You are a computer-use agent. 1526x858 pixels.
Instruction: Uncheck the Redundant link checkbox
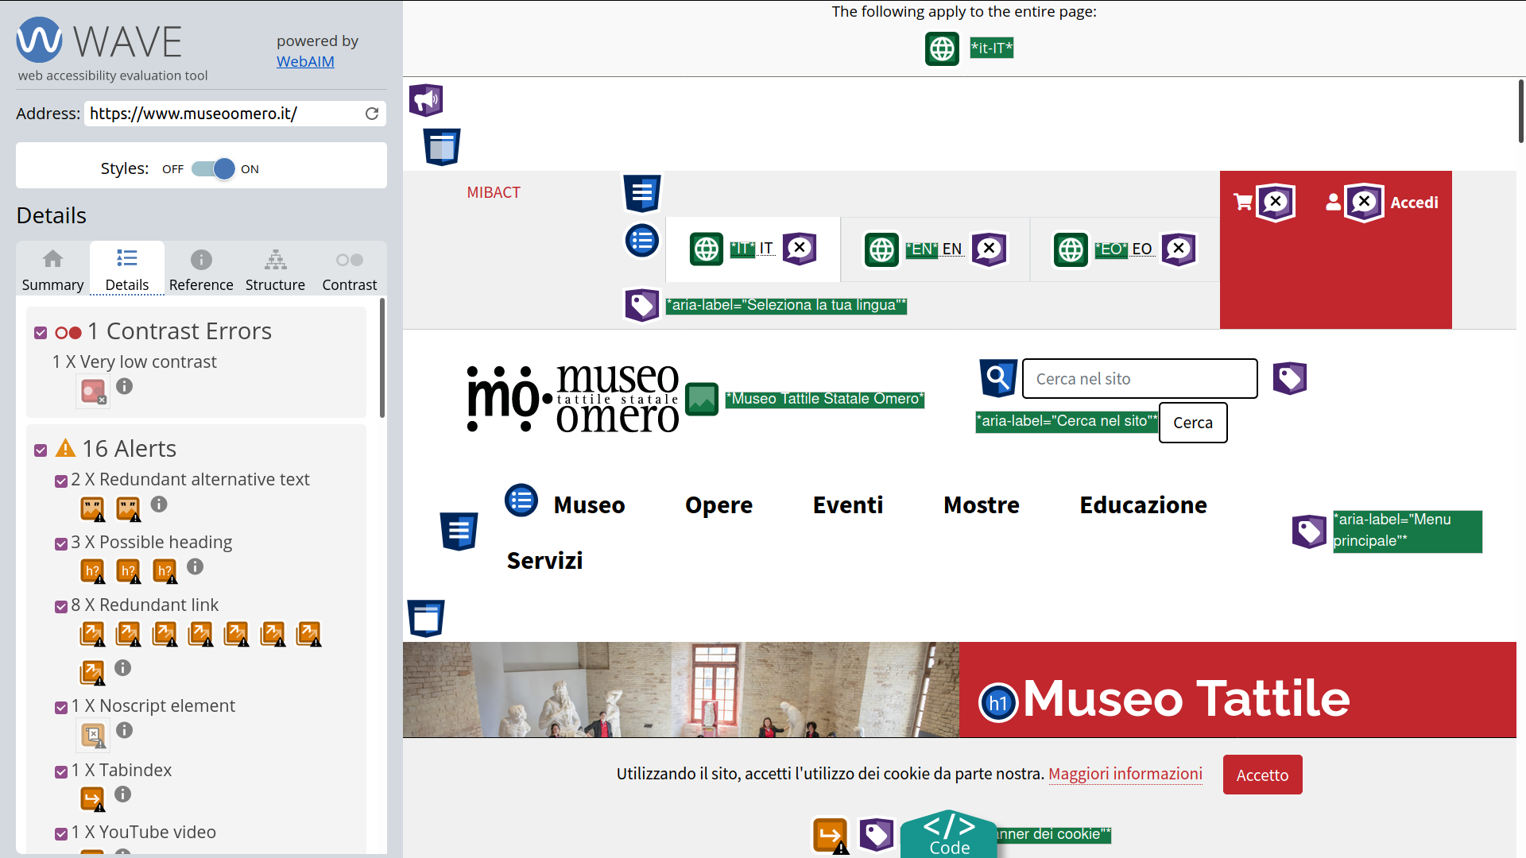61,606
